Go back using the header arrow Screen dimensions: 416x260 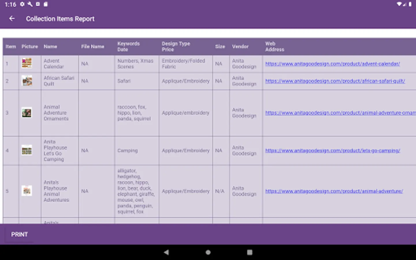pyautogui.click(x=12, y=19)
